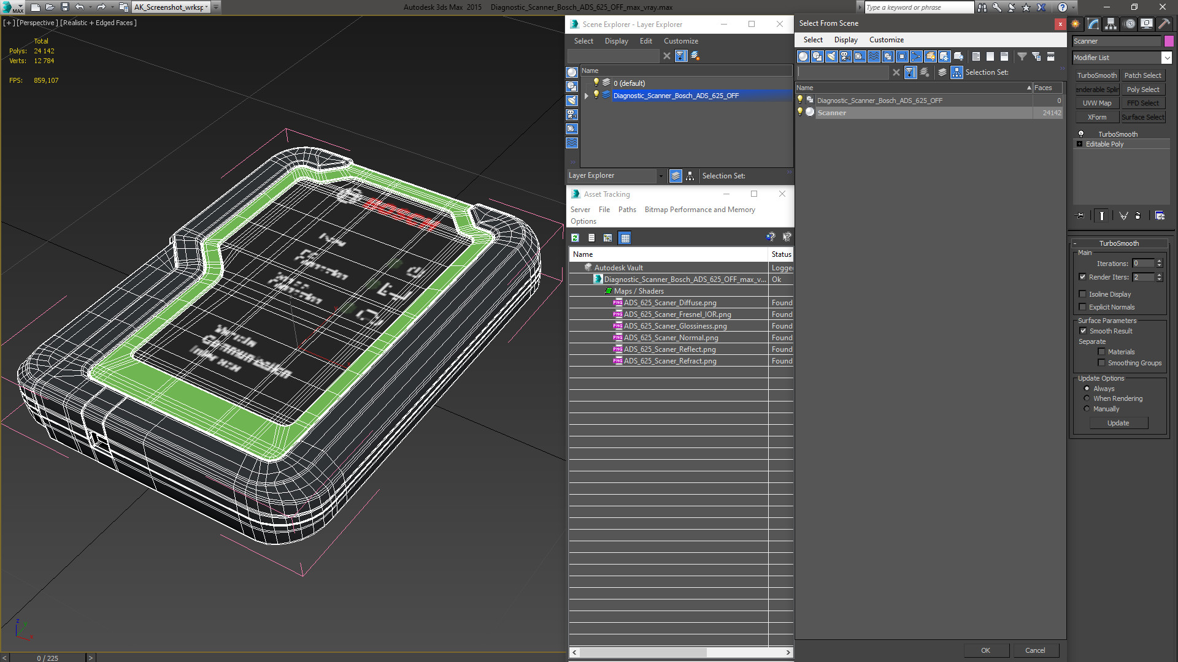Open the Motion panel tab
The height and width of the screenshot is (662, 1178).
pyautogui.click(x=1129, y=24)
